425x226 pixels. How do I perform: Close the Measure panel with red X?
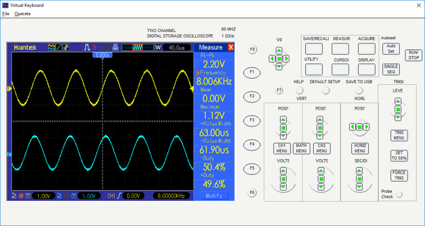[x=230, y=47]
